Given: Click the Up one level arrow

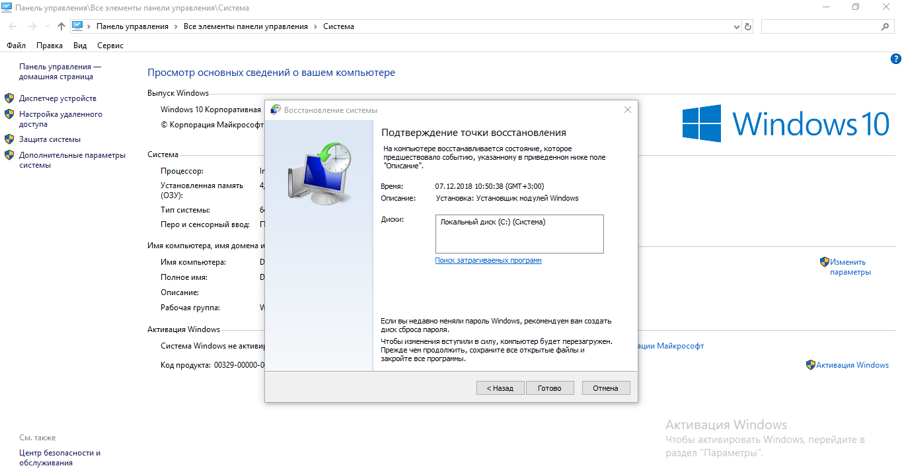Looking at the screenshot, I should [61, 26].
